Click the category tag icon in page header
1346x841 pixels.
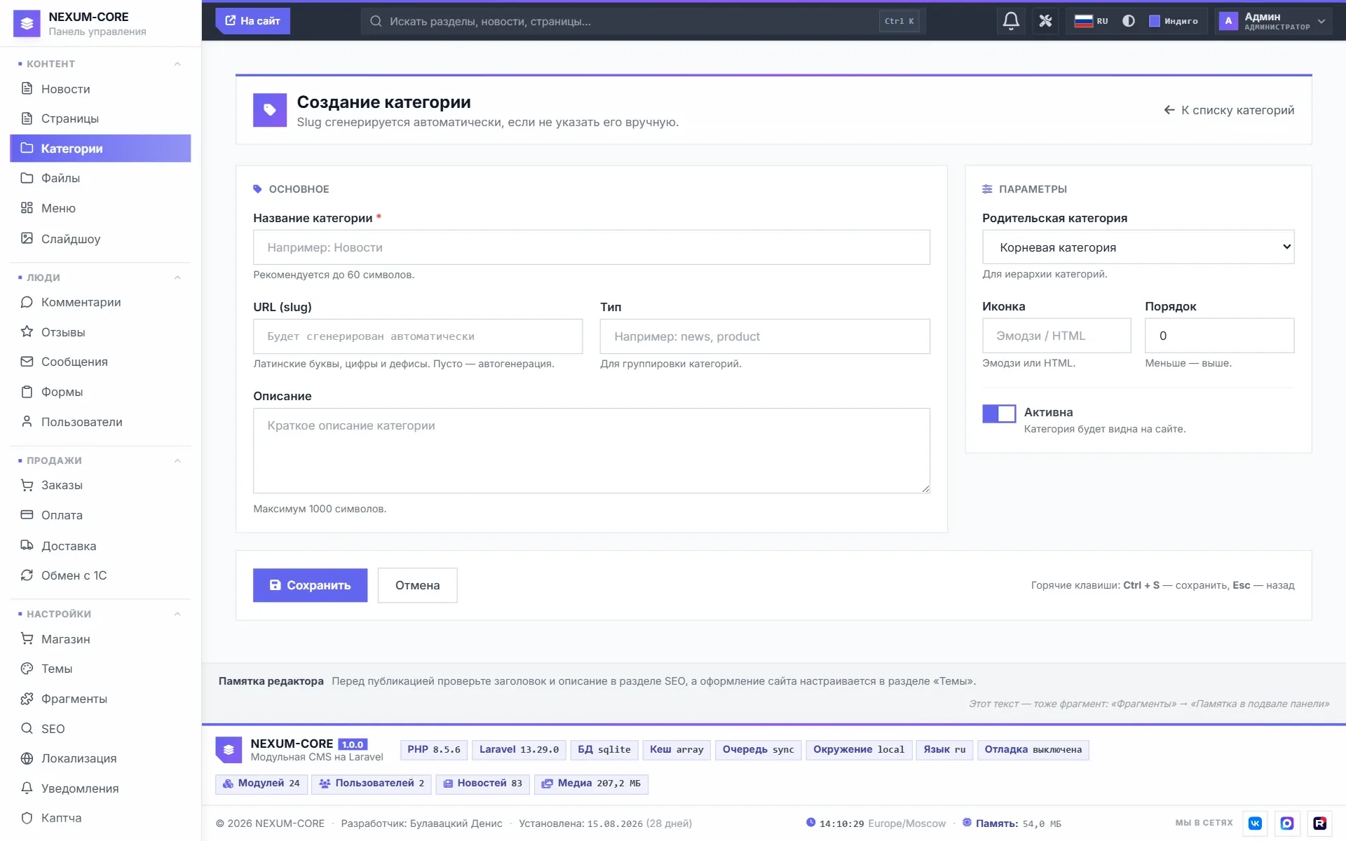(x=270, y=110)
